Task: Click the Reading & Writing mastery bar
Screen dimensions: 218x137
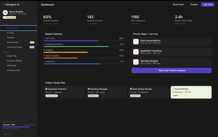Action: click(84, 47)
